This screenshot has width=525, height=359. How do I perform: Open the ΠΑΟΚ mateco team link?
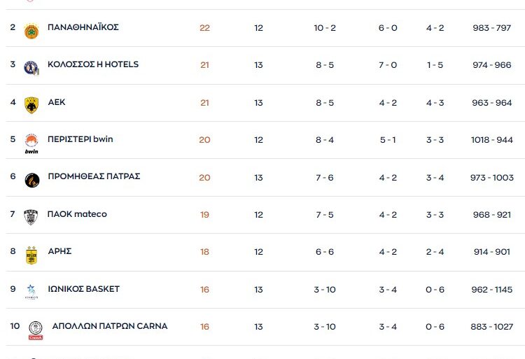point(77,214)
